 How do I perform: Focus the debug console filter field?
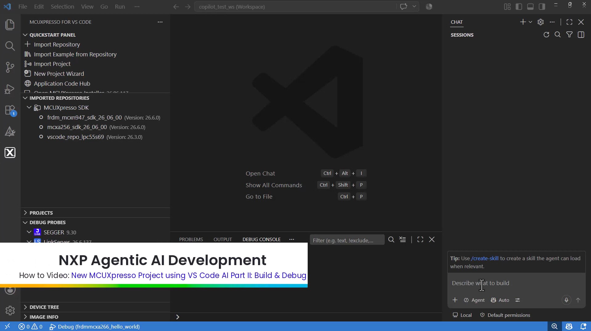(x=347, y=240)
